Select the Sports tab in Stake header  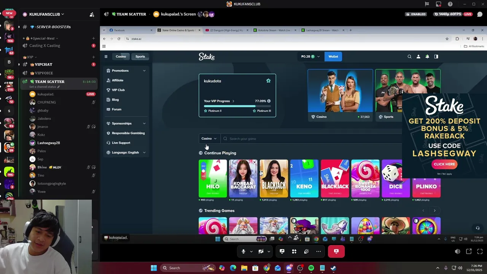140,56
